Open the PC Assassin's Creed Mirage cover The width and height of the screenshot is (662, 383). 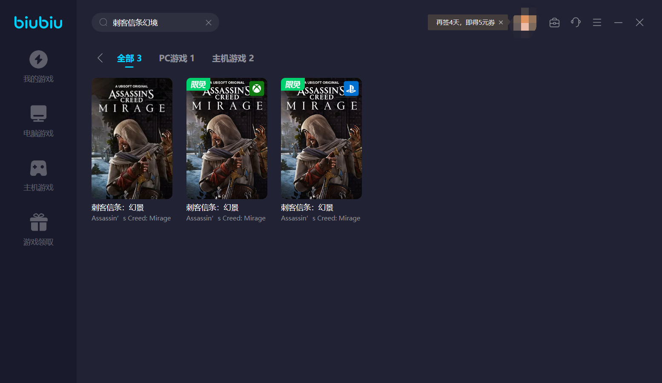click(x=132, y=138)
